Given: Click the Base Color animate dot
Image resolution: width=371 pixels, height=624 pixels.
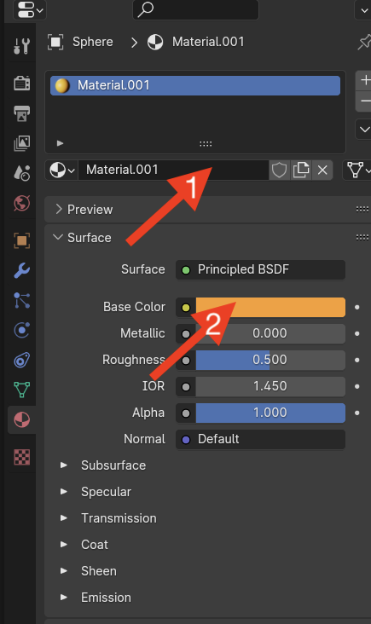Looking at the screenshot, I should (x=357, y=307).
